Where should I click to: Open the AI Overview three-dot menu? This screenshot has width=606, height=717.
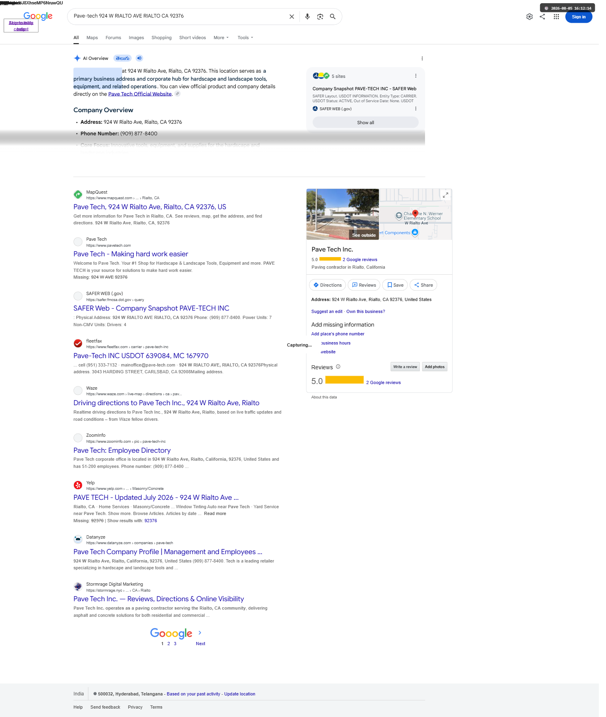pos(422,59)
